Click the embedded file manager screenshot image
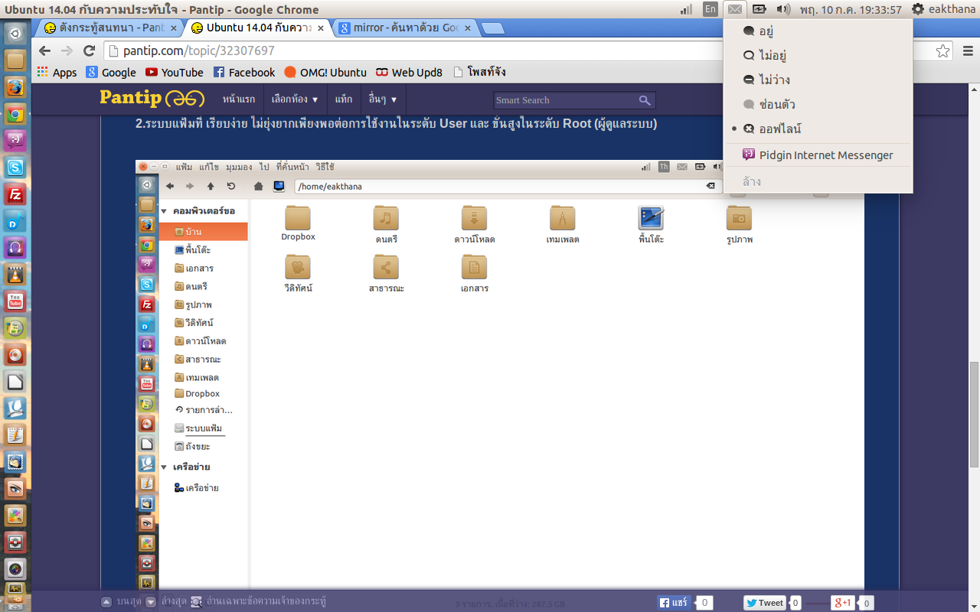 (500, 375)
